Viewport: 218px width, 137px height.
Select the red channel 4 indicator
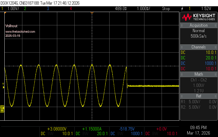pyautogui.click(x=71, y=9)
